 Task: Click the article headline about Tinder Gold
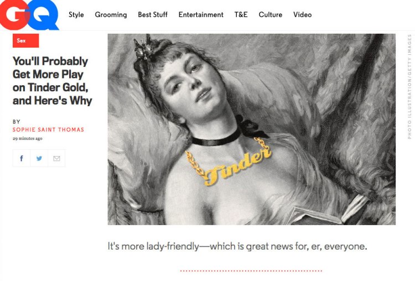pos(53,81)
